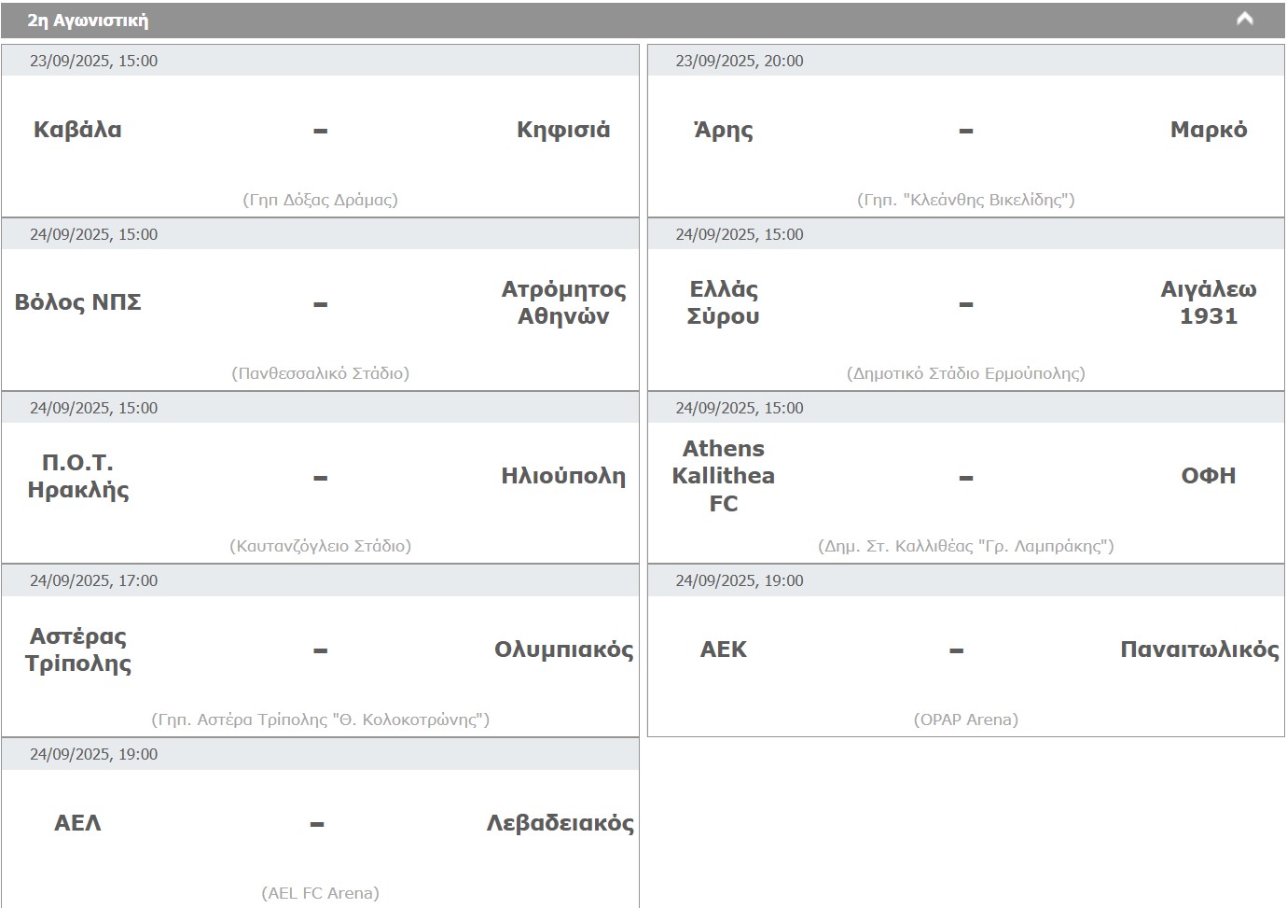Screen dimensions: 1287x908
Task: Select Ελλάς Σύρου team name
Action: click(x=724, y=302)
